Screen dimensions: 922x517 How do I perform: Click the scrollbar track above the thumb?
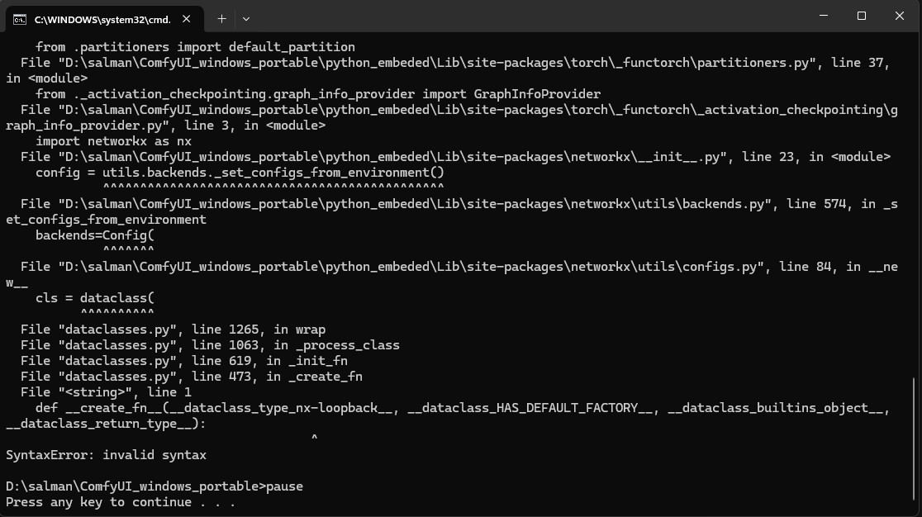point(915,206)
